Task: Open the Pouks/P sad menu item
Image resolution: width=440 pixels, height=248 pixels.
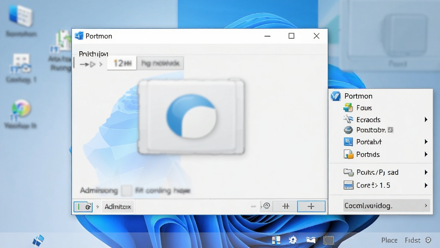Action: [377, 172]
